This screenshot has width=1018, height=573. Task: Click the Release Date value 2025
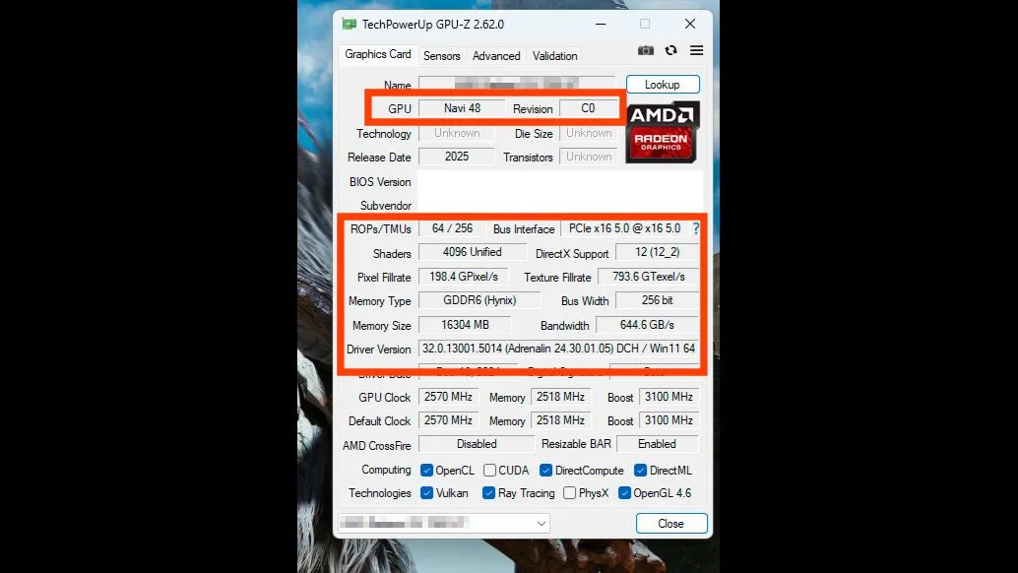click(x=457, y=157)
